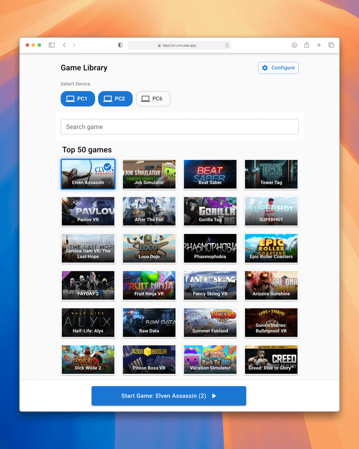Screen dimensions: 359x449
Task: Click the Search game input field
Action: 179,127
